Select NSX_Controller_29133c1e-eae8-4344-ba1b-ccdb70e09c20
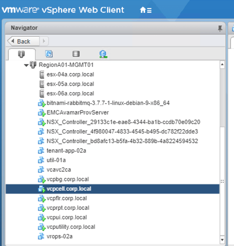 pyautogui.click(x=123, y=122)
